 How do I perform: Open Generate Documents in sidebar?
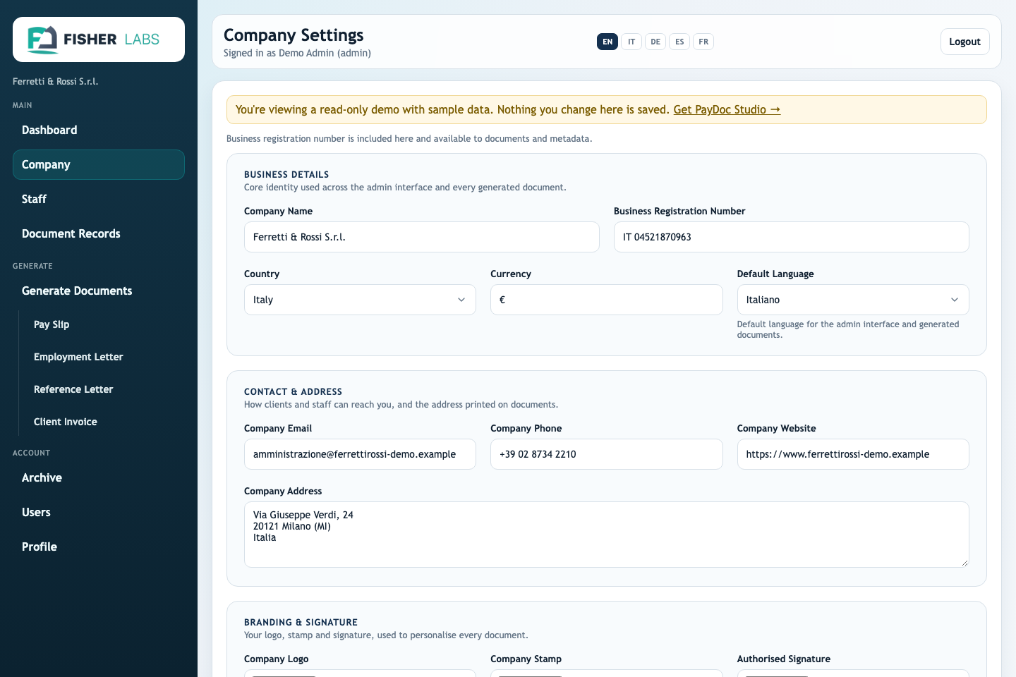point(99,291)
